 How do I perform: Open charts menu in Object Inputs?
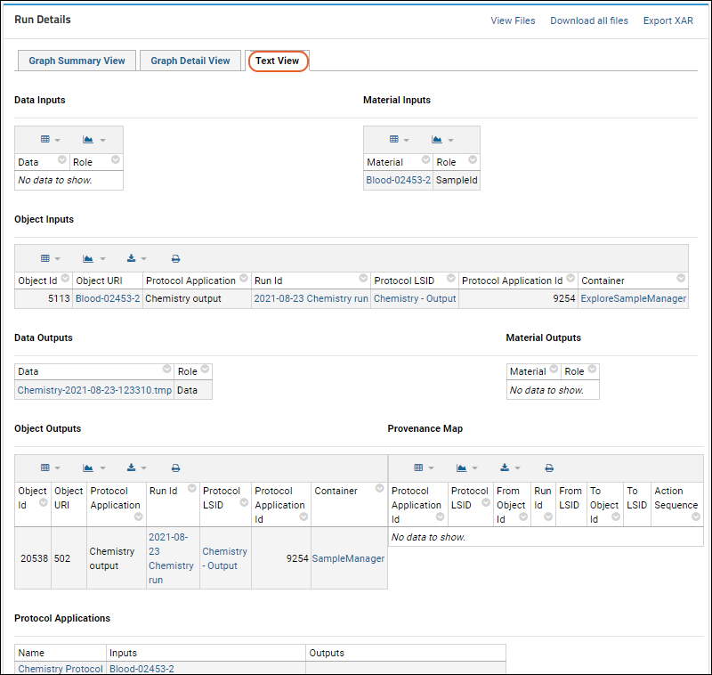(x=94, y=258)
